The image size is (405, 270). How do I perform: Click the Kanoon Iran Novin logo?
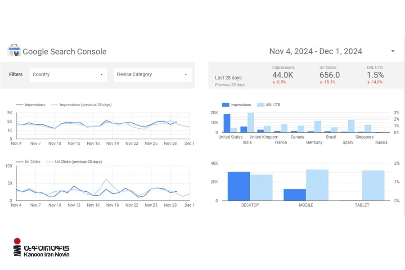pyautogui.click(x=41, y=248)
